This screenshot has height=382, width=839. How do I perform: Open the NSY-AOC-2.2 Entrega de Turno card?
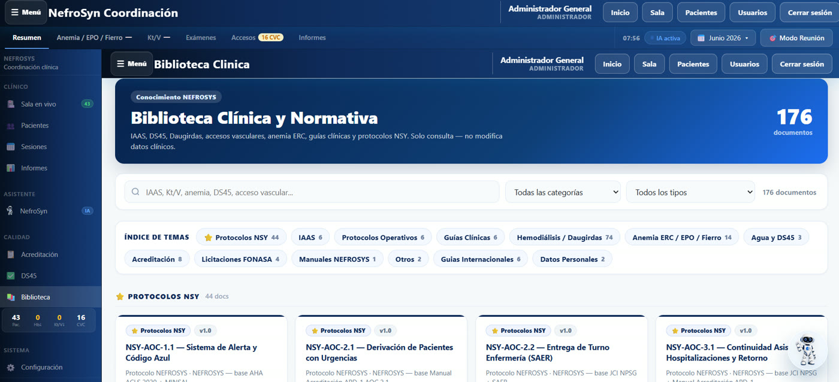tap(562, 349)
